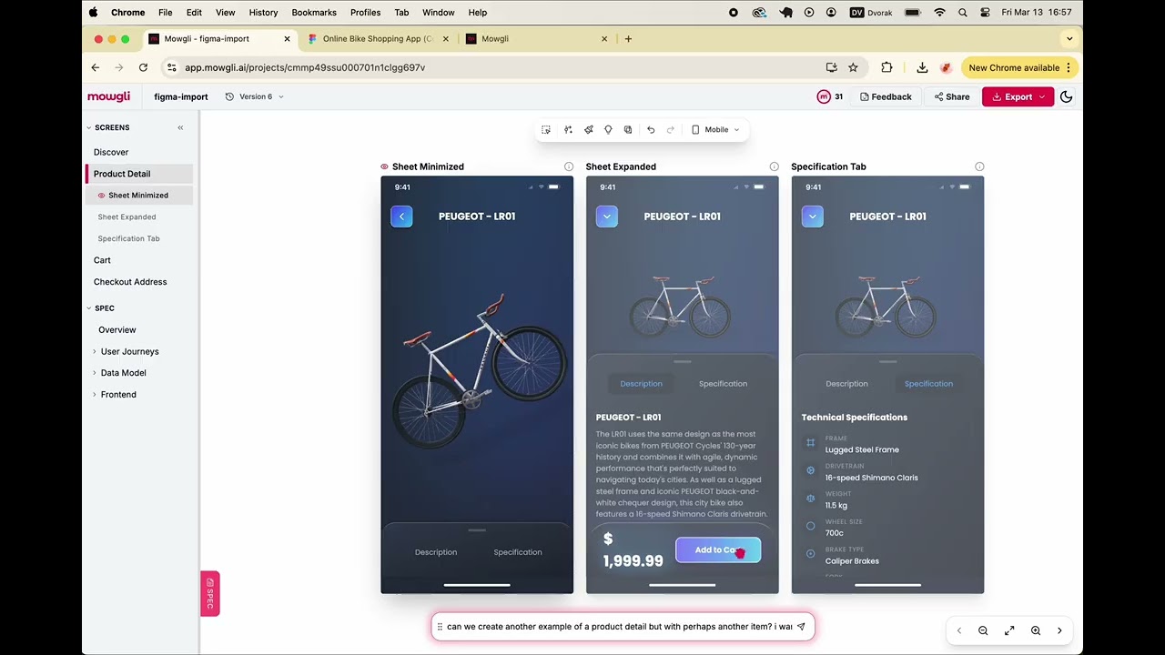Viewport: 1165px width, 655px height.
Task: Go to previous screen with left chevron
Action: tap(958, 630)
